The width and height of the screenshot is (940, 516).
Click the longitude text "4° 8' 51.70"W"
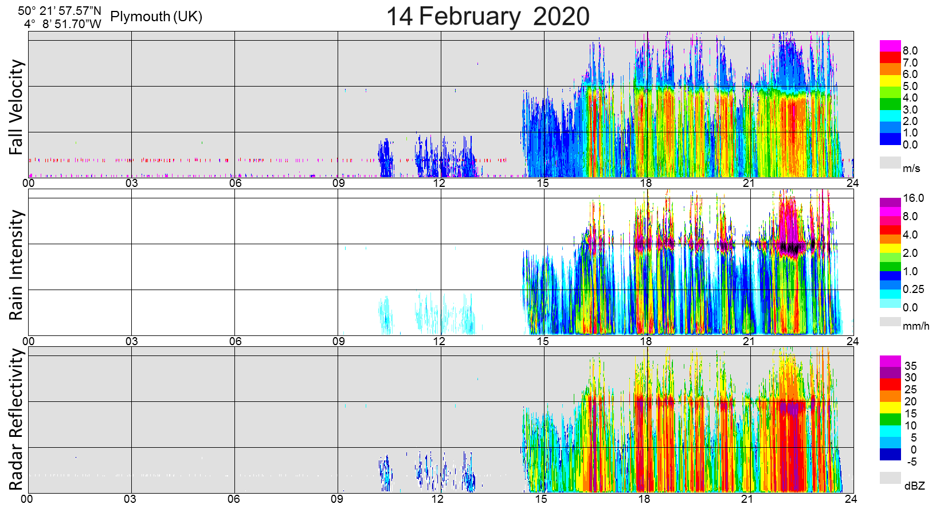[62, 24]
